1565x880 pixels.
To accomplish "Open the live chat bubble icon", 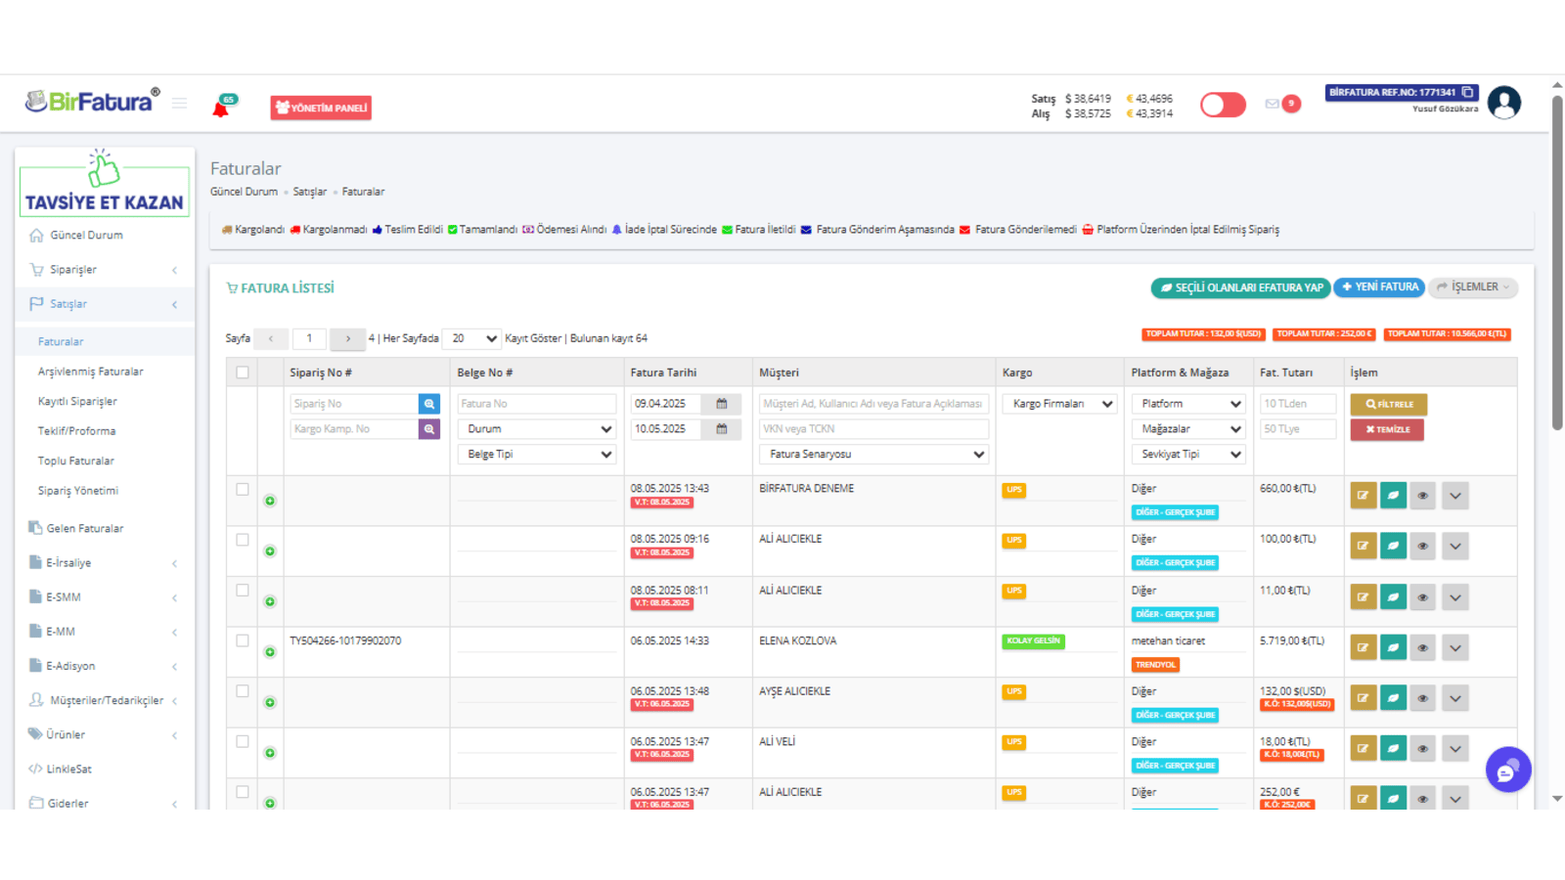I will coord(1507,770).
